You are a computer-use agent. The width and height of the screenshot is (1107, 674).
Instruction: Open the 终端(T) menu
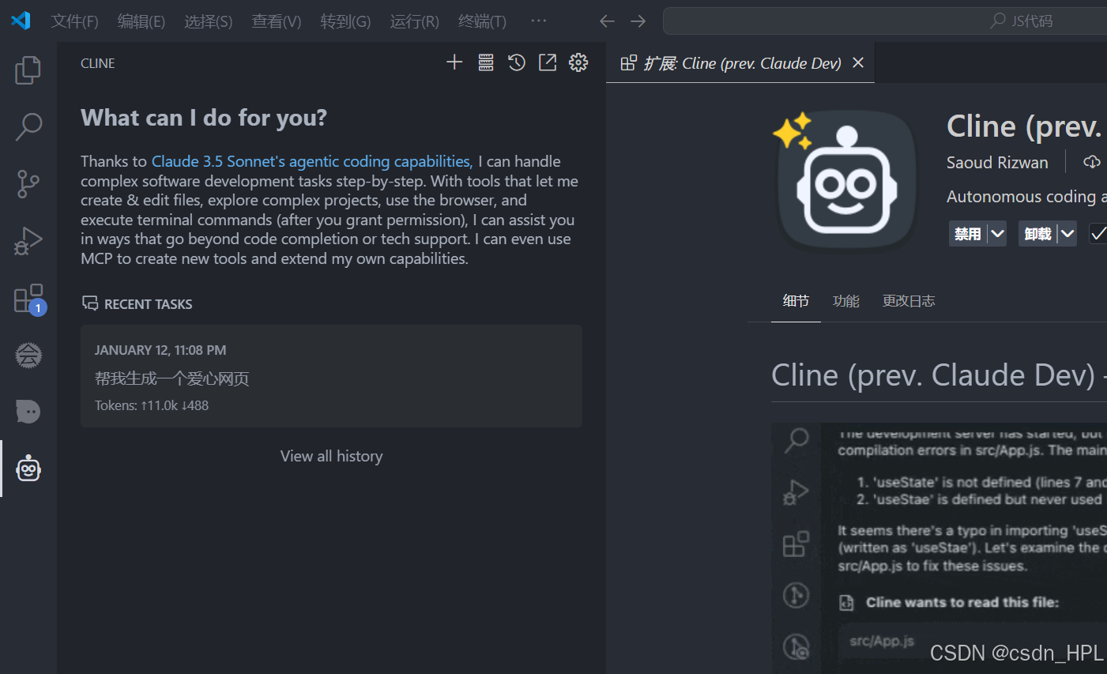tap(482, 21)
